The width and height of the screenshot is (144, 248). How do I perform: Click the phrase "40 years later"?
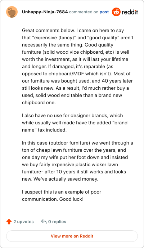click(114, 81)
